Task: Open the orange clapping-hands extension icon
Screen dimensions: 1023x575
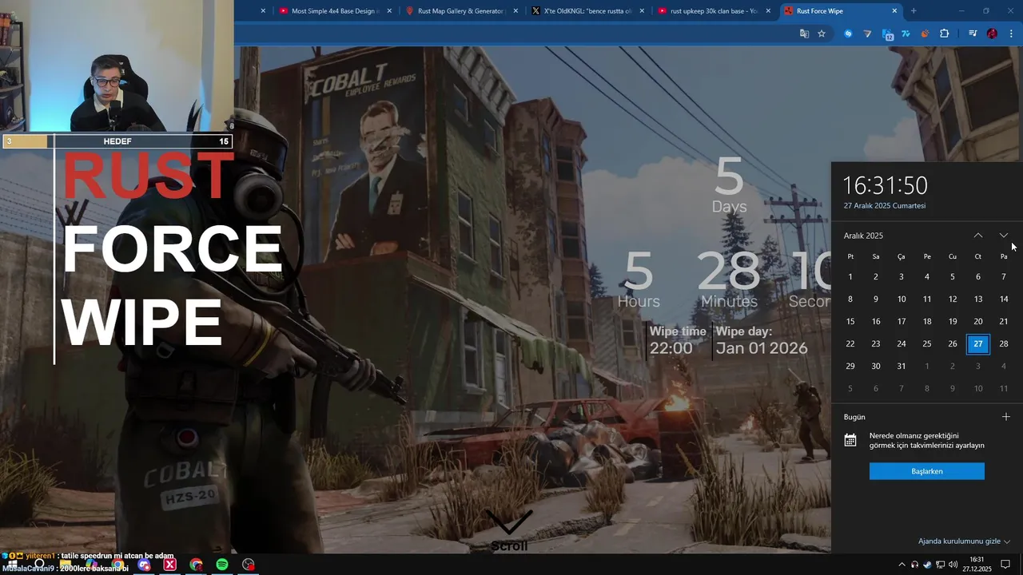Action: pos(925,34)
